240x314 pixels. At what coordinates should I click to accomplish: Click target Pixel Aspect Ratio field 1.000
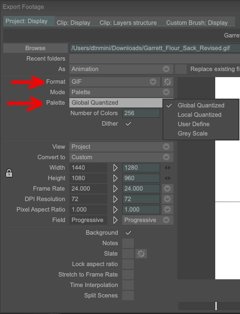(141, 209)
